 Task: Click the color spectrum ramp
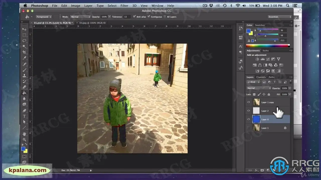click(268, 46)
